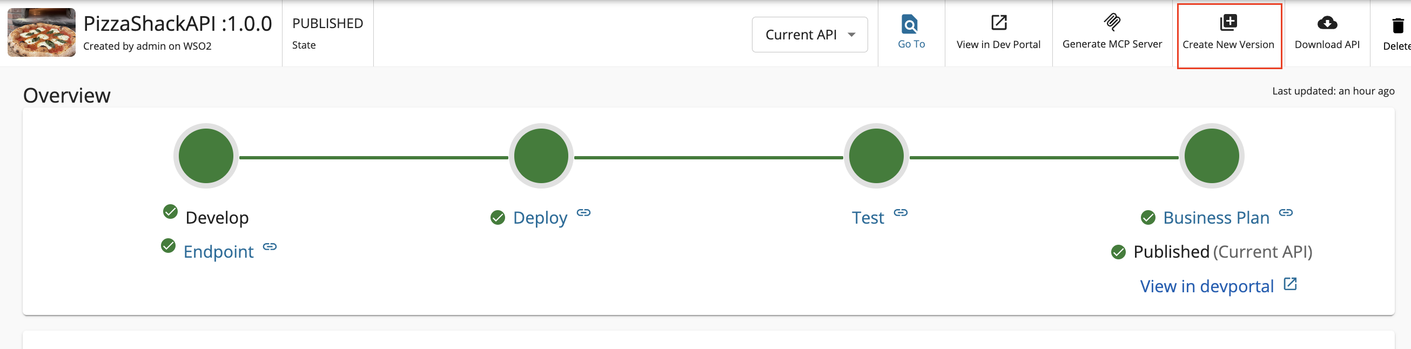Click the Endpoint link
1411x349 pixels.
(218, 251)
